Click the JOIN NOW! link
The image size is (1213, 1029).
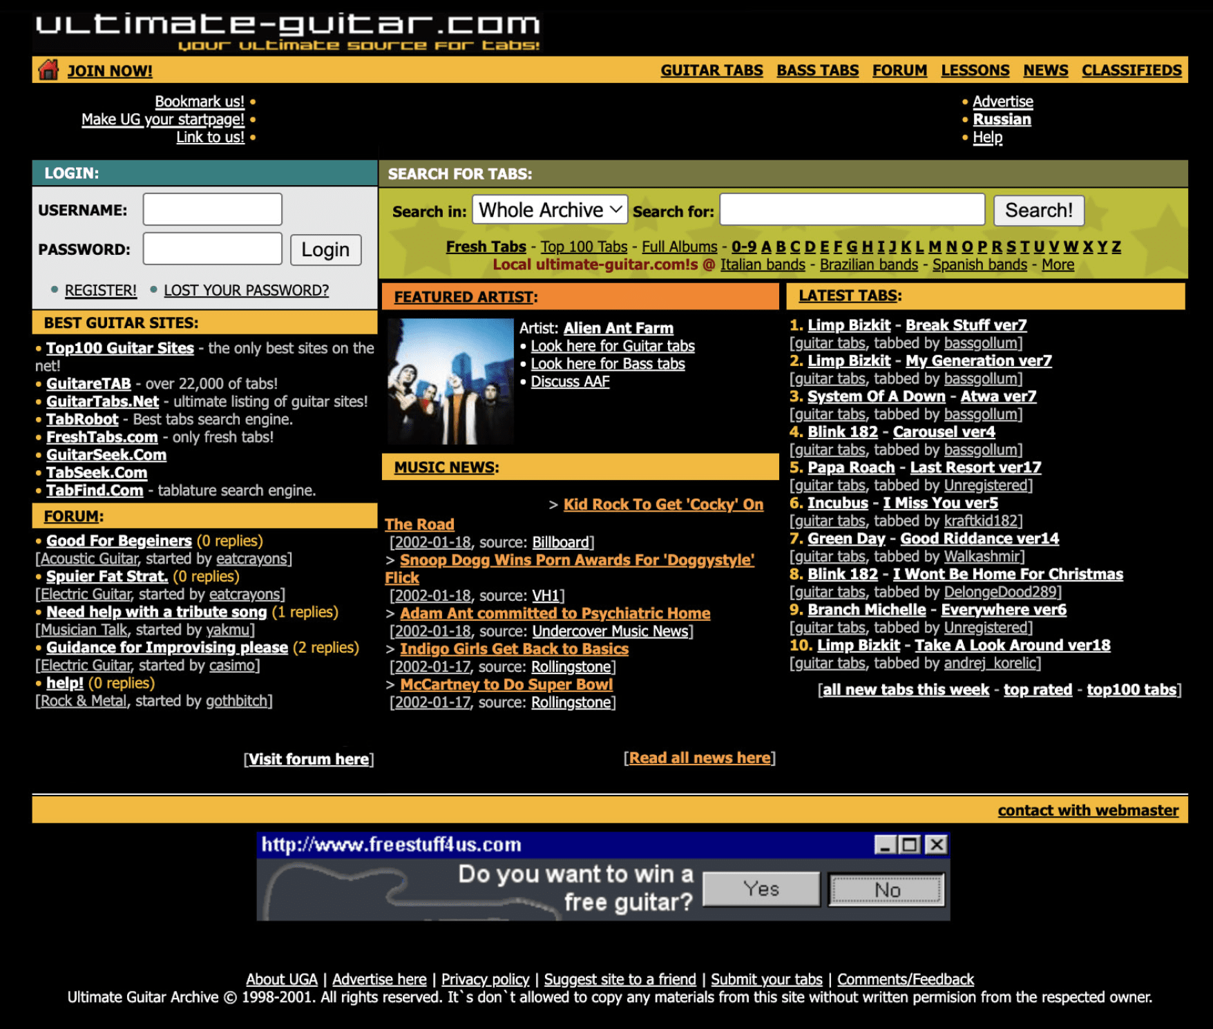click(110, 71)
